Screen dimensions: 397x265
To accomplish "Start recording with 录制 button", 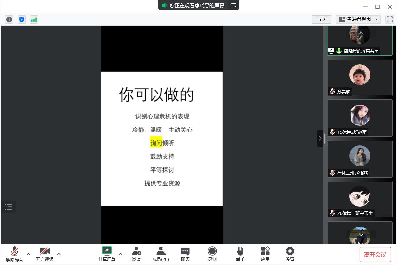I will [x=212, y=254].
